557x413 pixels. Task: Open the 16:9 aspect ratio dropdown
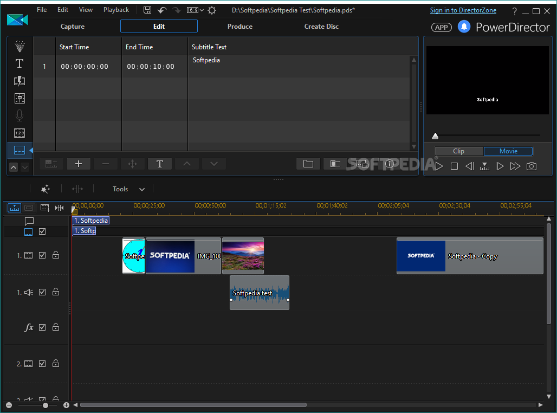(x=196, y=10)
